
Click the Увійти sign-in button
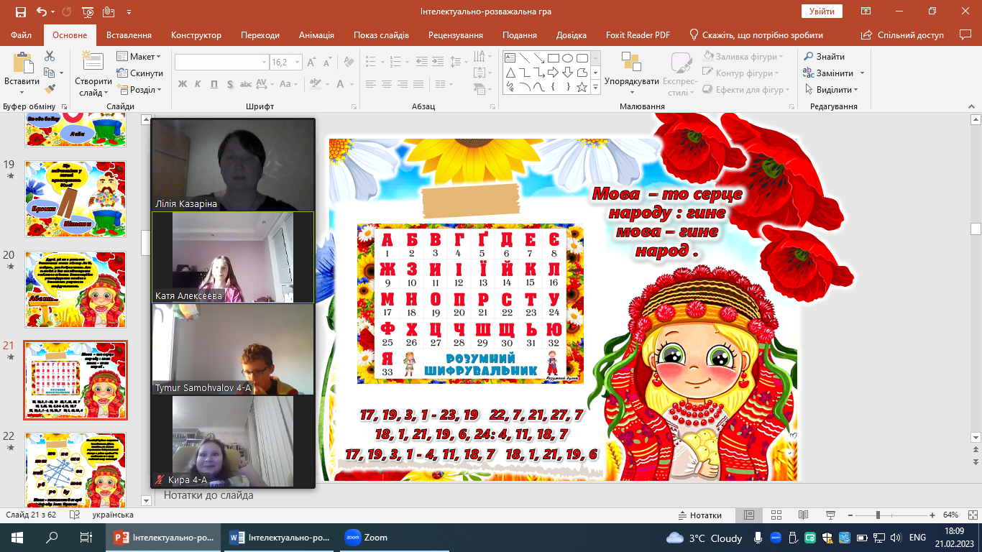click(822, 11)
